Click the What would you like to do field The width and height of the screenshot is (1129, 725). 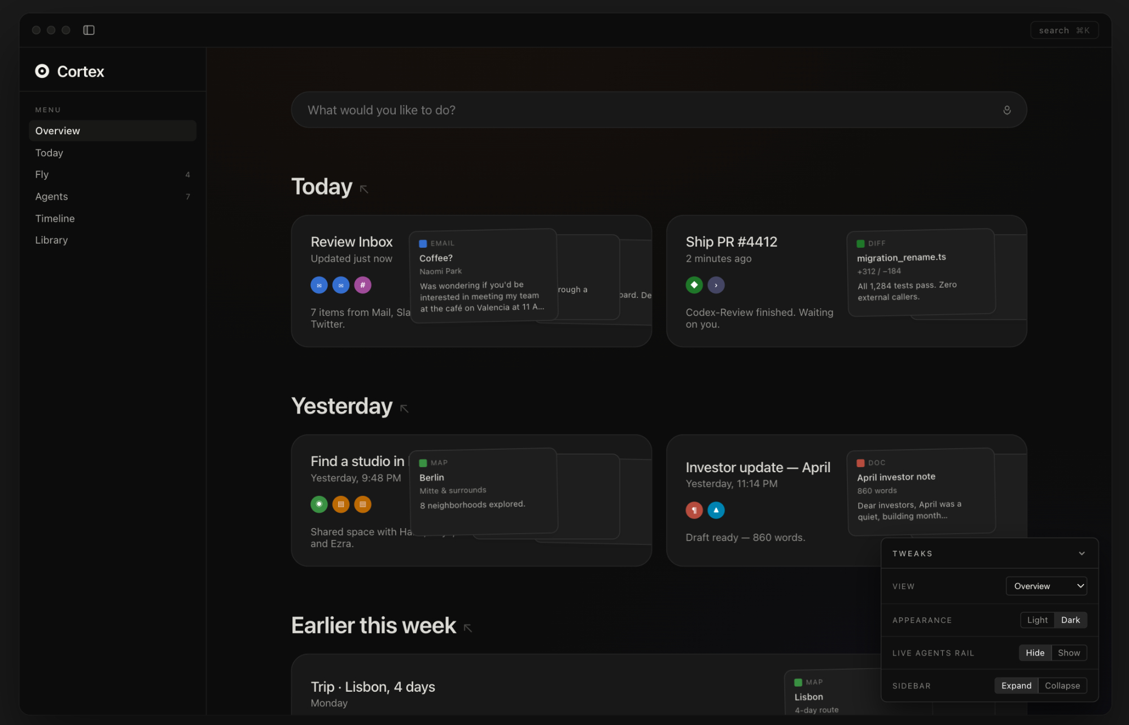pyautogui.click(x=644, y=110)
